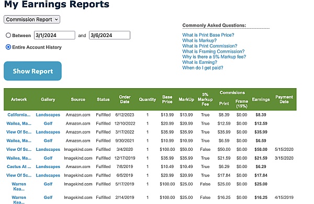
Task: Open Golf gallery in the 9/30/2021 row
Action: [x=48, y=141]
